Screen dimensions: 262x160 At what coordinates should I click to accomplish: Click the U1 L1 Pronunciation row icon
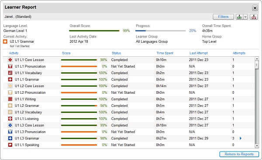(x=10, y=66)
